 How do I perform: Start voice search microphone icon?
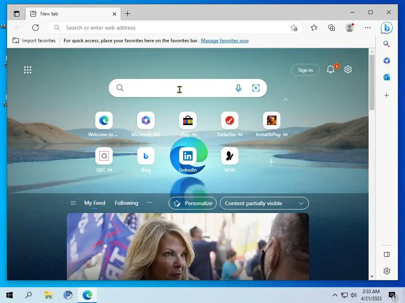click(238, 88)
